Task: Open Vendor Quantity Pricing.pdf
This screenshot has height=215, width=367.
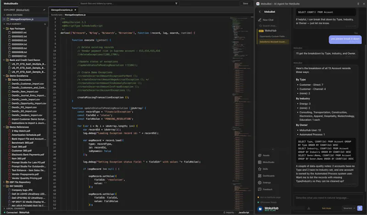Action: click(x=27, y=178)
